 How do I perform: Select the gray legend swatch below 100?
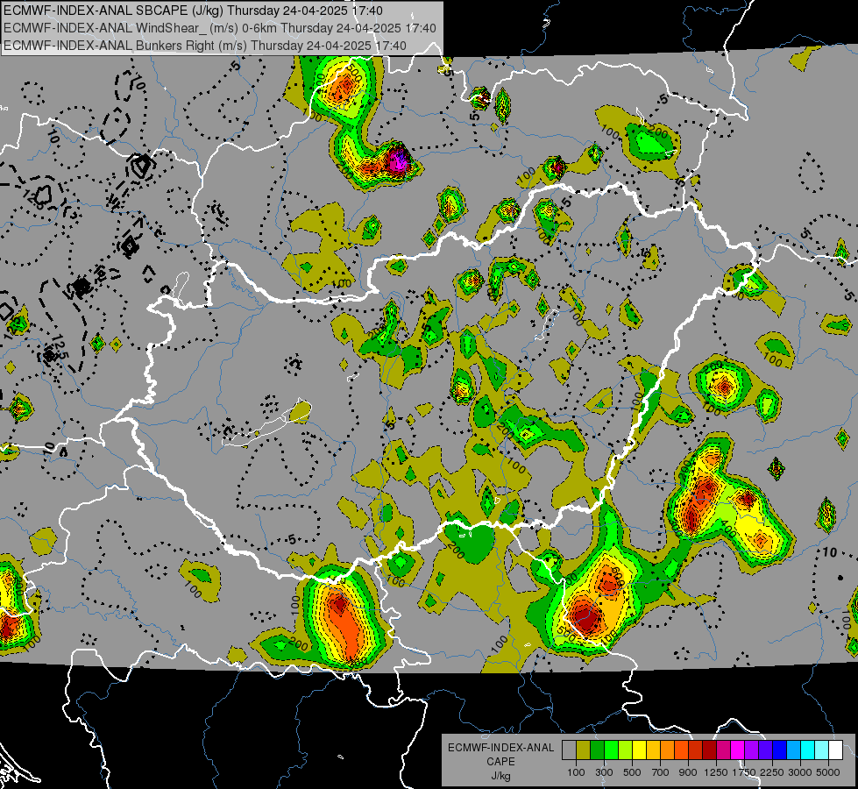coord(569,750)
